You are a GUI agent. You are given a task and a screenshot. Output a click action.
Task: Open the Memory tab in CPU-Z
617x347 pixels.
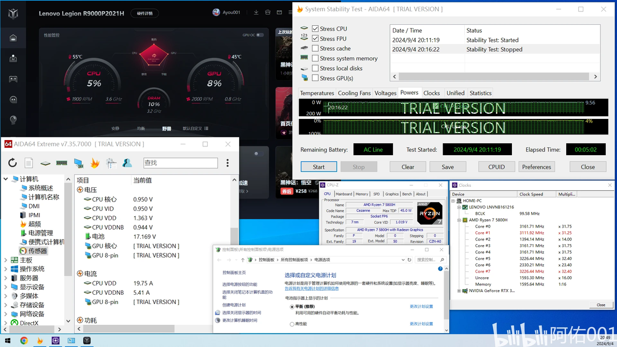[x=362, y=194]
